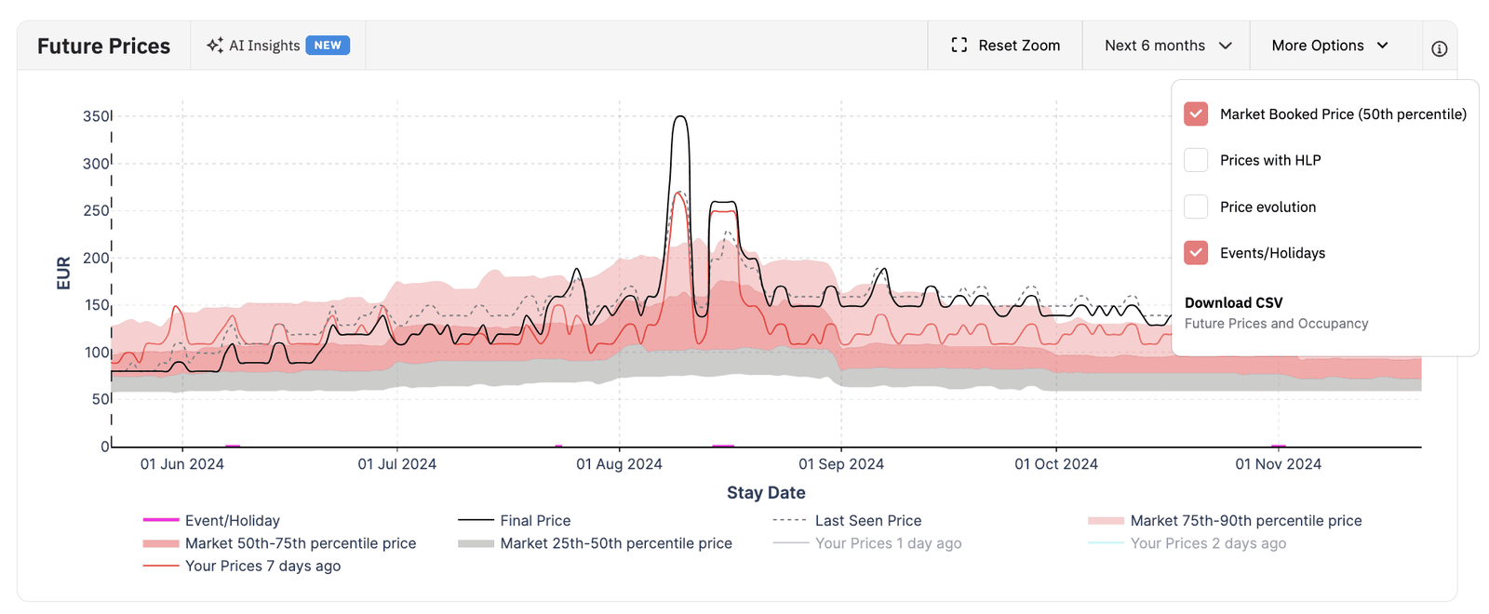Click the 01 Jul 2024 axis label
The image size is (1489, 614).
click(x=397, y=464)
